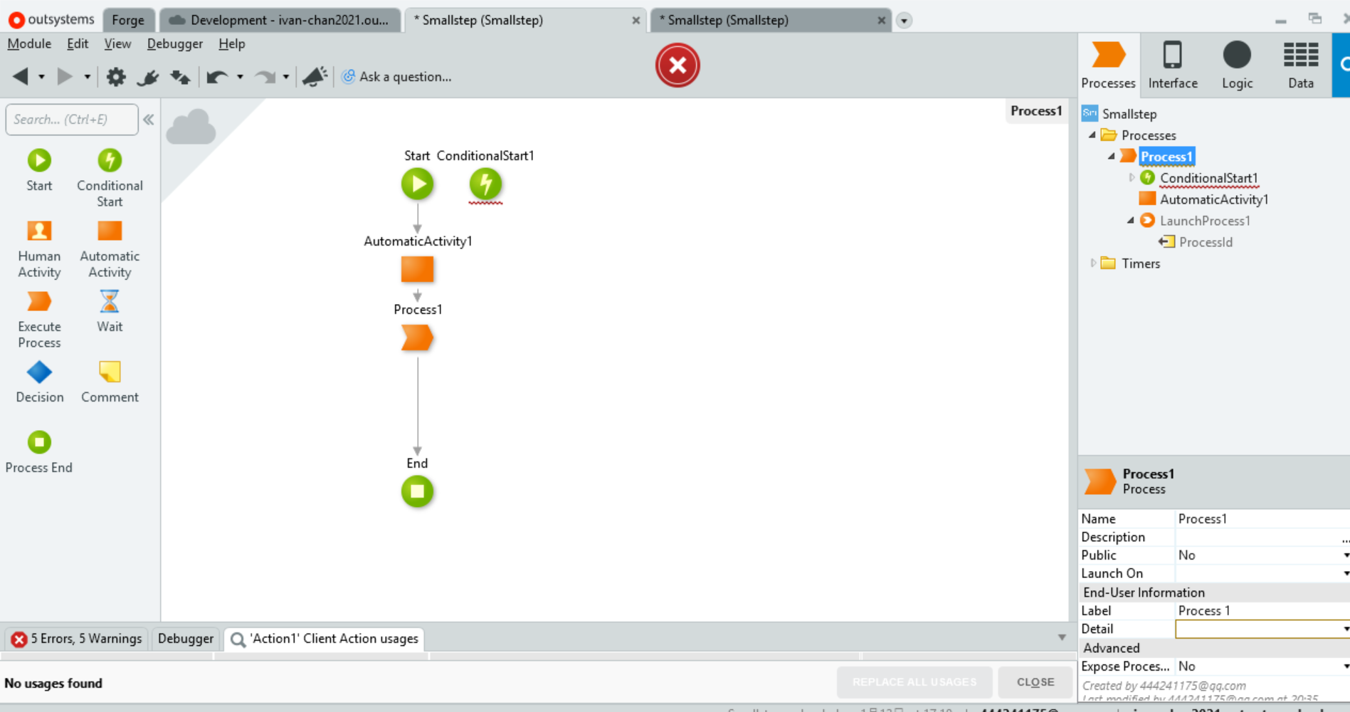Open module settings gear icon
This screenshot has height=712, width=1350.
click(x=116, y=76)
